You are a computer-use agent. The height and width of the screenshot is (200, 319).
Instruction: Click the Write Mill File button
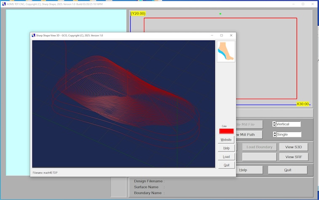249,124
